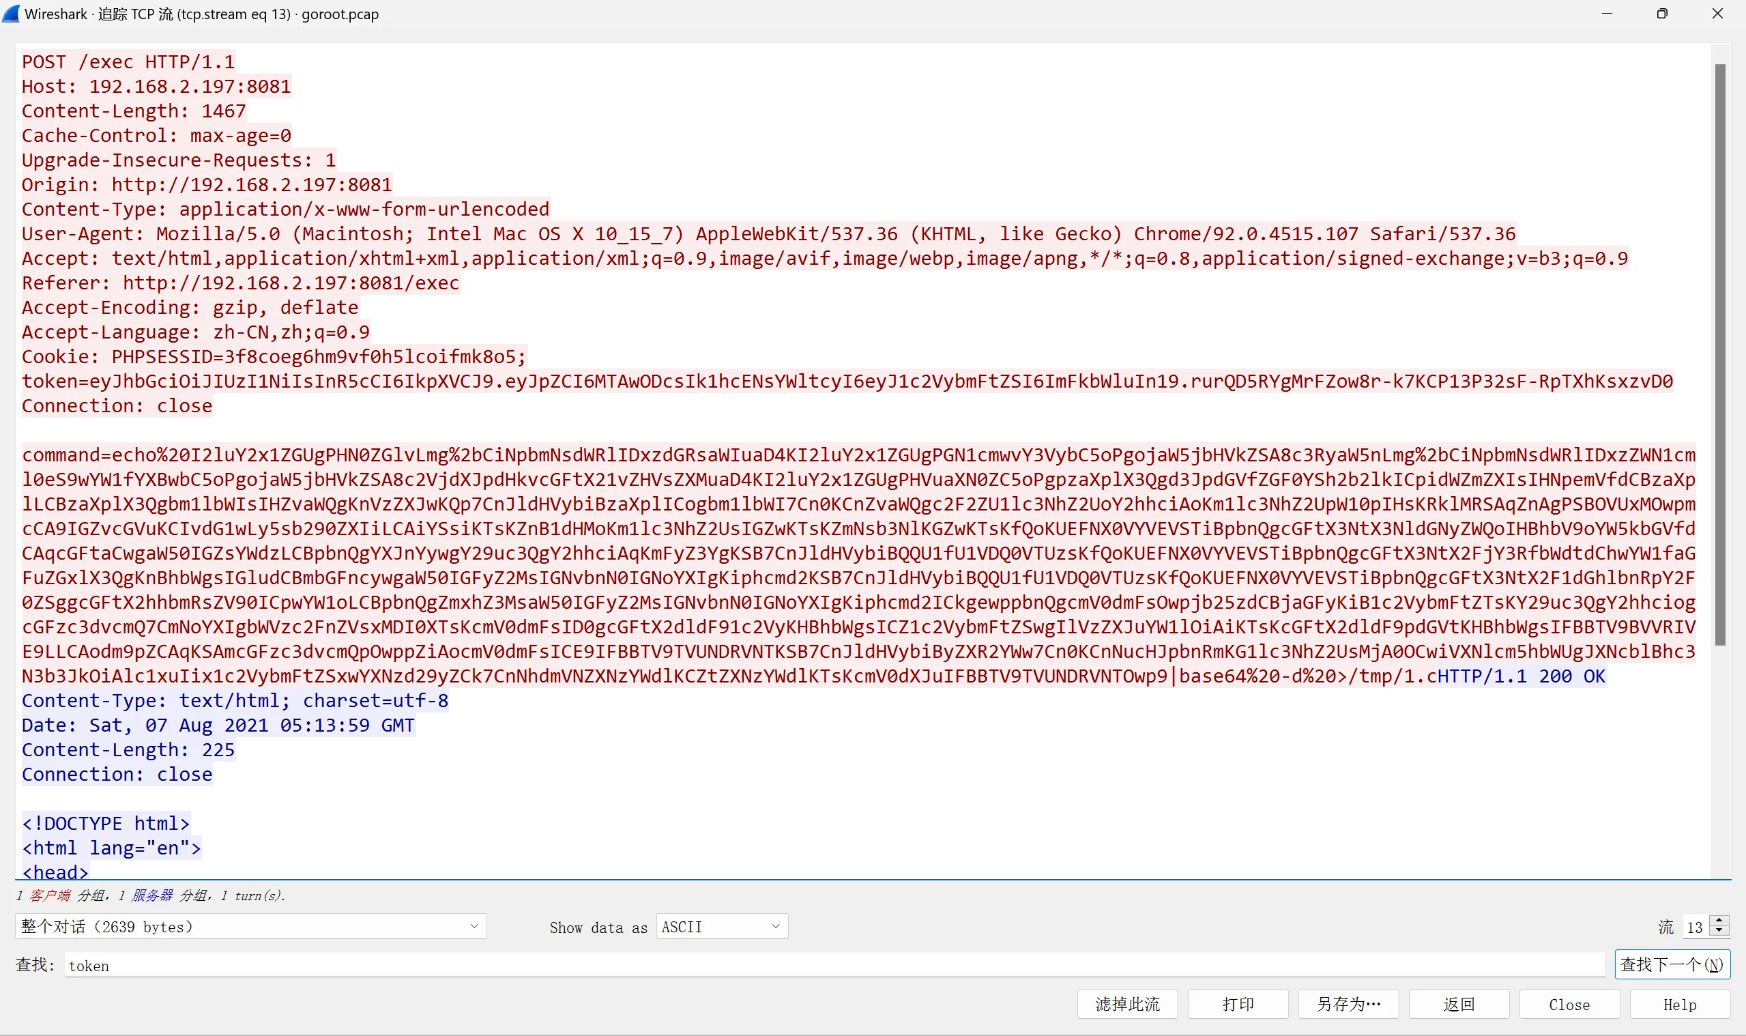Click the stream number field showing 13
This screenshot has width=1746, height=1036.
click(1696, 927)
